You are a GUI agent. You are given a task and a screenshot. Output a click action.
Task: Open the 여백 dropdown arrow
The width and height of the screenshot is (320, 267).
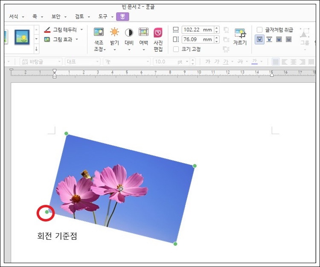click(x=144, y=50)
